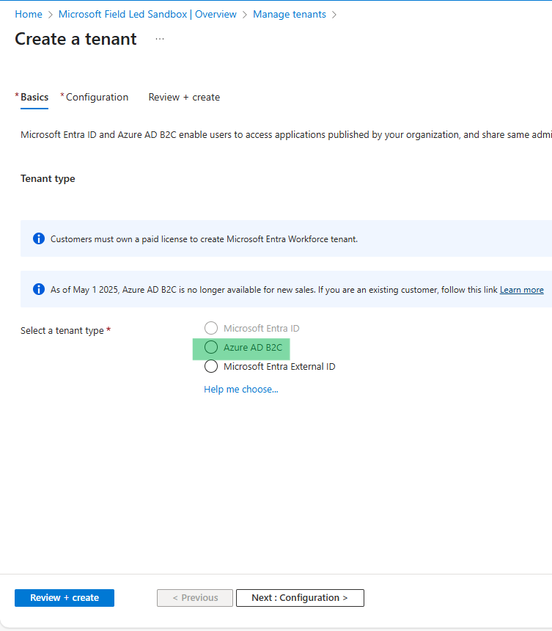Image resolution: width=552 pixels, height=631 pixels.
Task: Open Microsoft Field Led Sandbox Overview breadcrumb
Action: click(x=147, y=14)
